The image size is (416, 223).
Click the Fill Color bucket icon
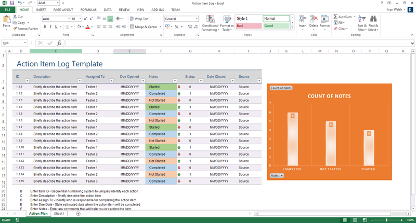coord(79,27)
